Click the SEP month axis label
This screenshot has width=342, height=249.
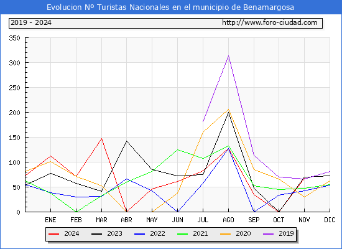pos(254,220)
